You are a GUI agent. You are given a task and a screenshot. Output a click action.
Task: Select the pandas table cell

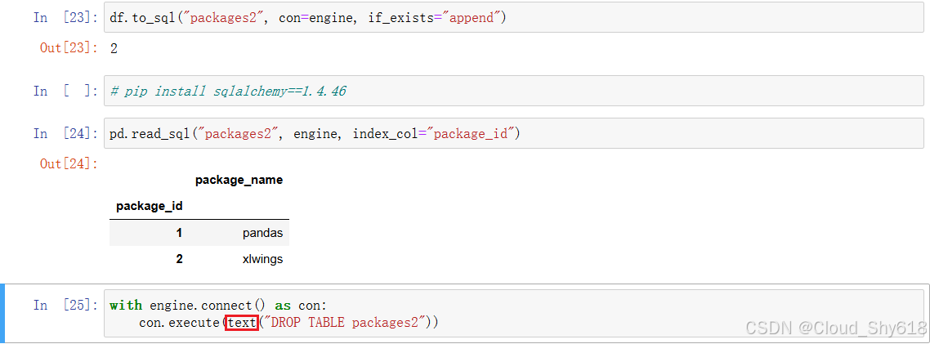262,233
